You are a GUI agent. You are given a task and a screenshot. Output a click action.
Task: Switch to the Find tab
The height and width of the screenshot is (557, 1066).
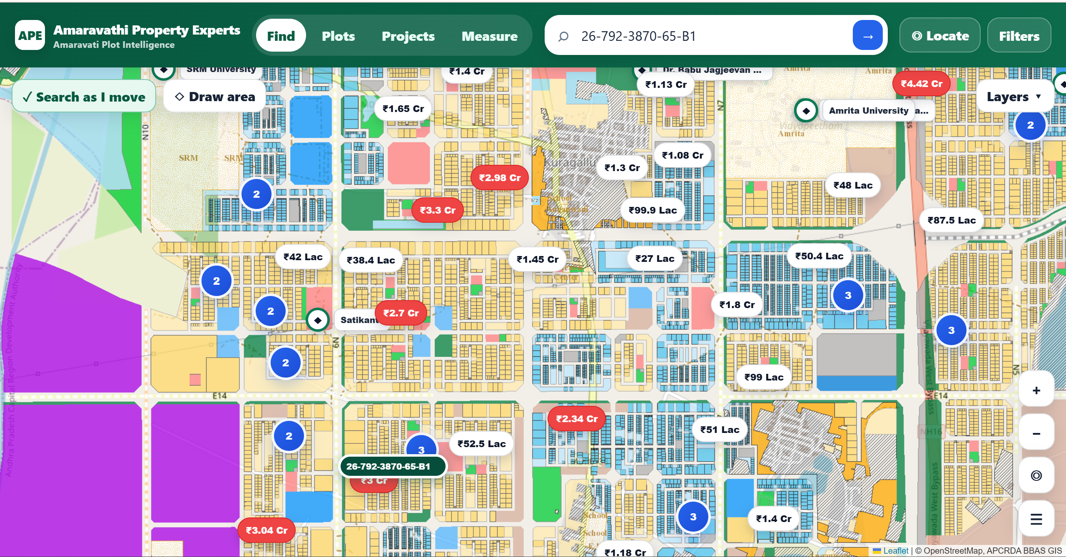[x=281, y=36]
